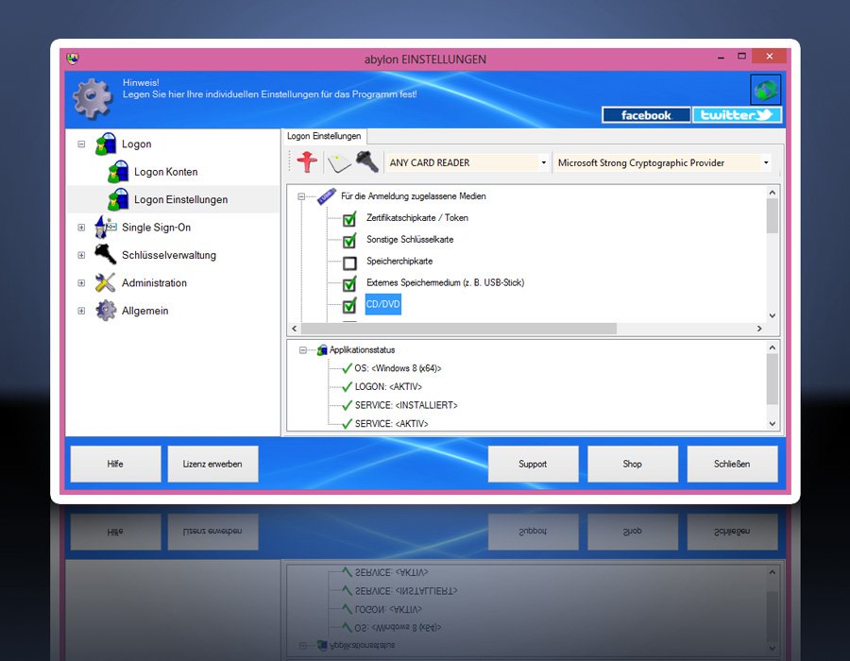Click the 'Externes Speichermedium (z. B. USB-Stick)' text
Image resolution: width=850 pixels, height=661 pixels.
click(445, 283)
